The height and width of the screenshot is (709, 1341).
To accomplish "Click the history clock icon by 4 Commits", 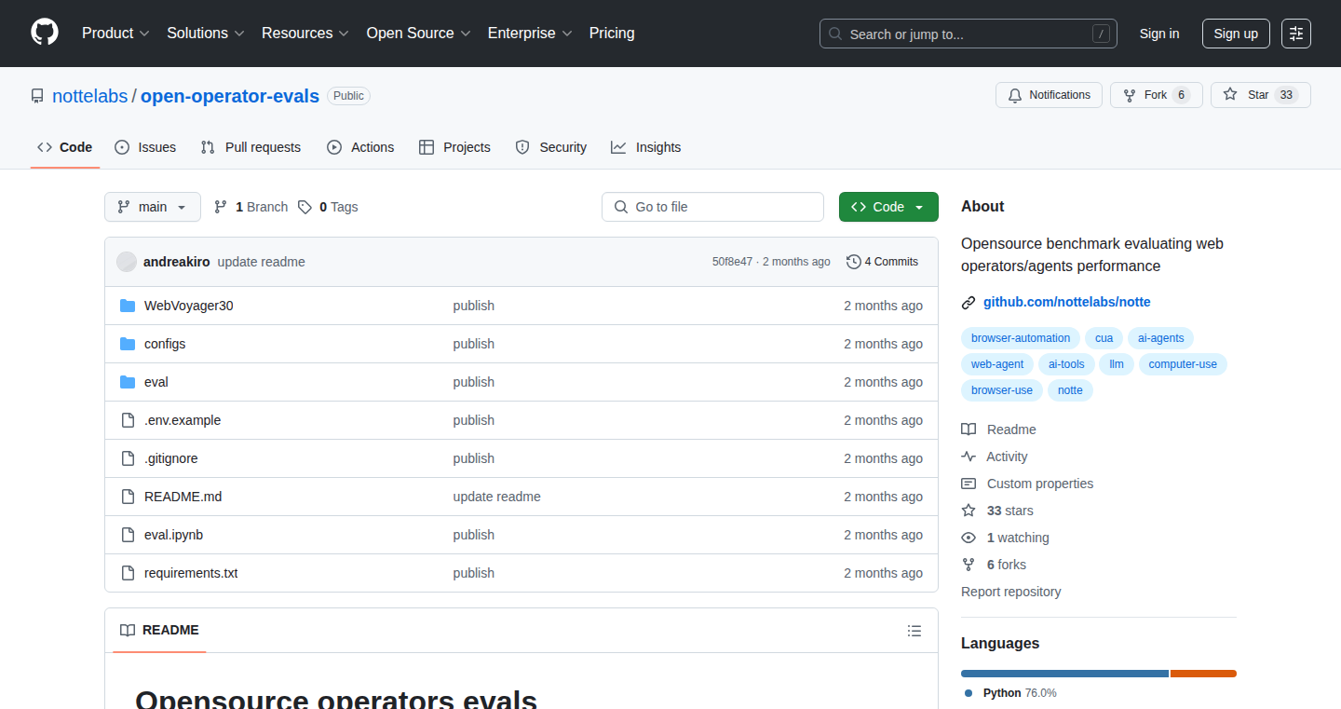I will click(x=853, y=262).
